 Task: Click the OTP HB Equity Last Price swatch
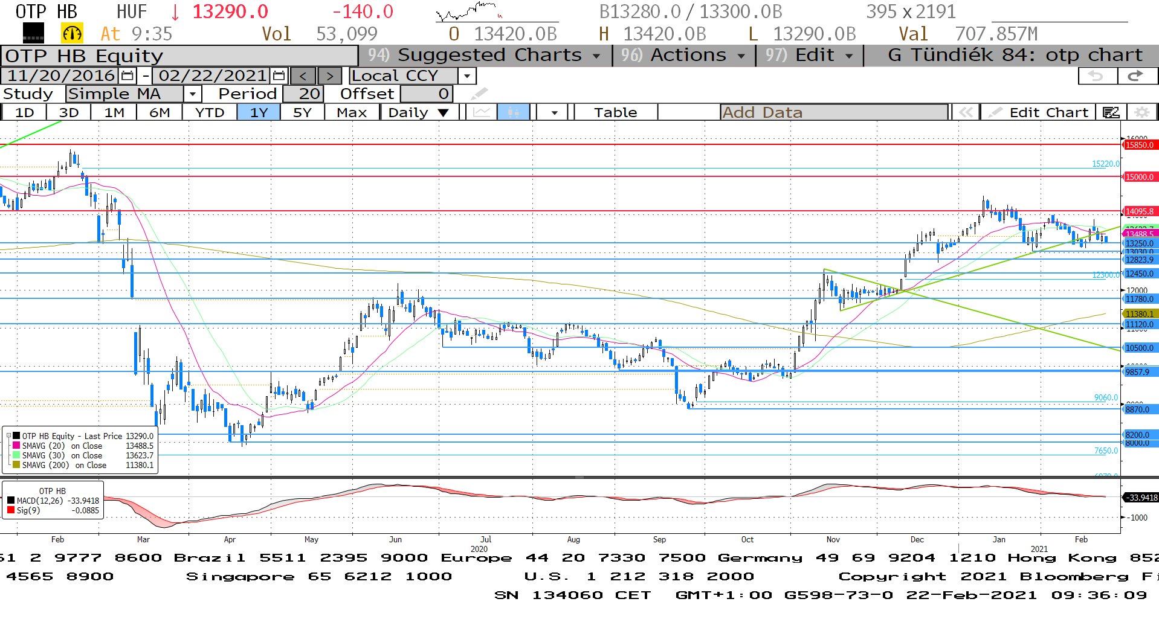click(x=16, y=436)
